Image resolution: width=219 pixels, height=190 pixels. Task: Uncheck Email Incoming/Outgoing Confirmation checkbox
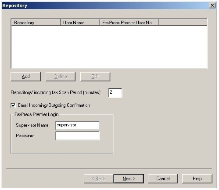pyautogui.click(x=13, y=106)
